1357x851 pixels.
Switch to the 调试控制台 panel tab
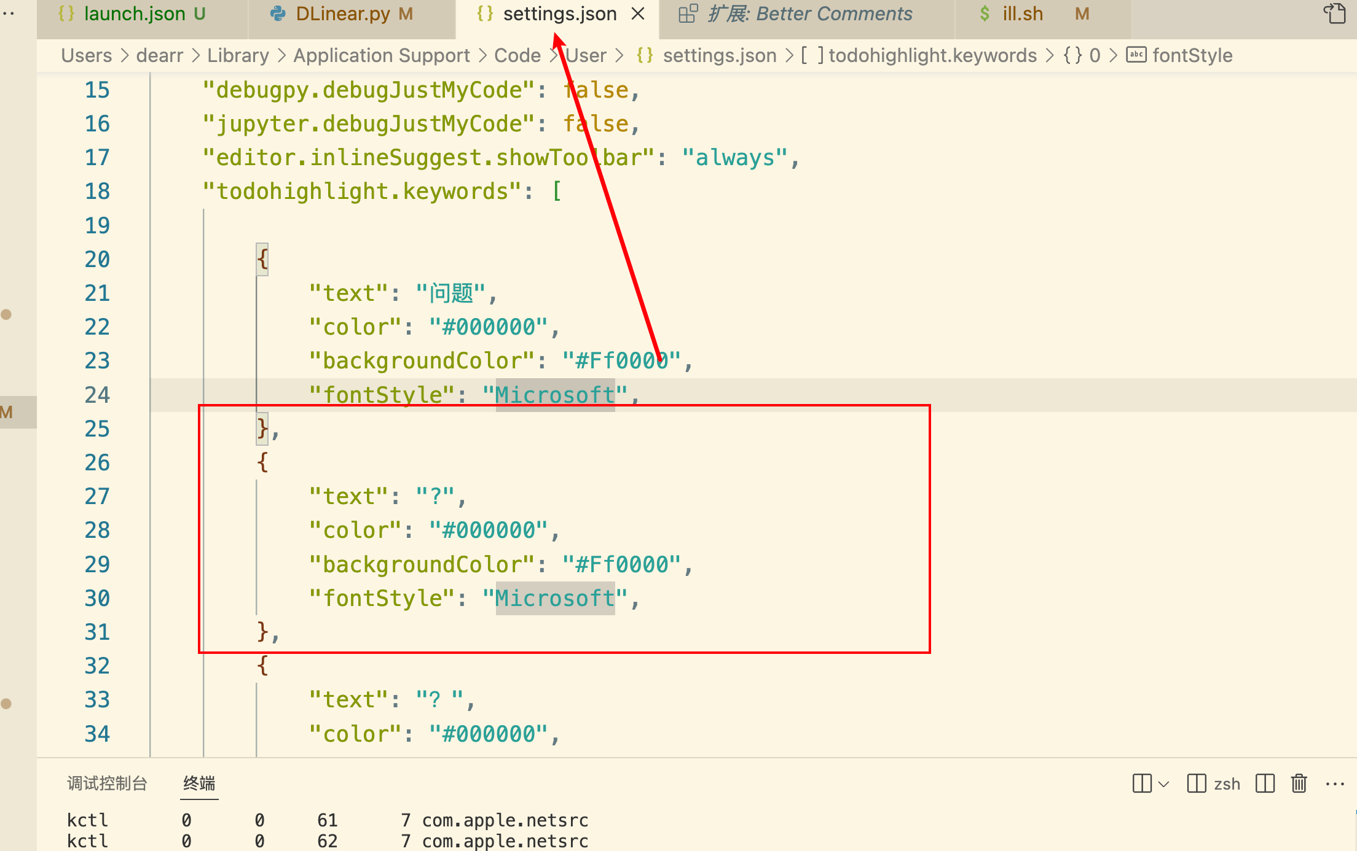[x=107, y=783]
